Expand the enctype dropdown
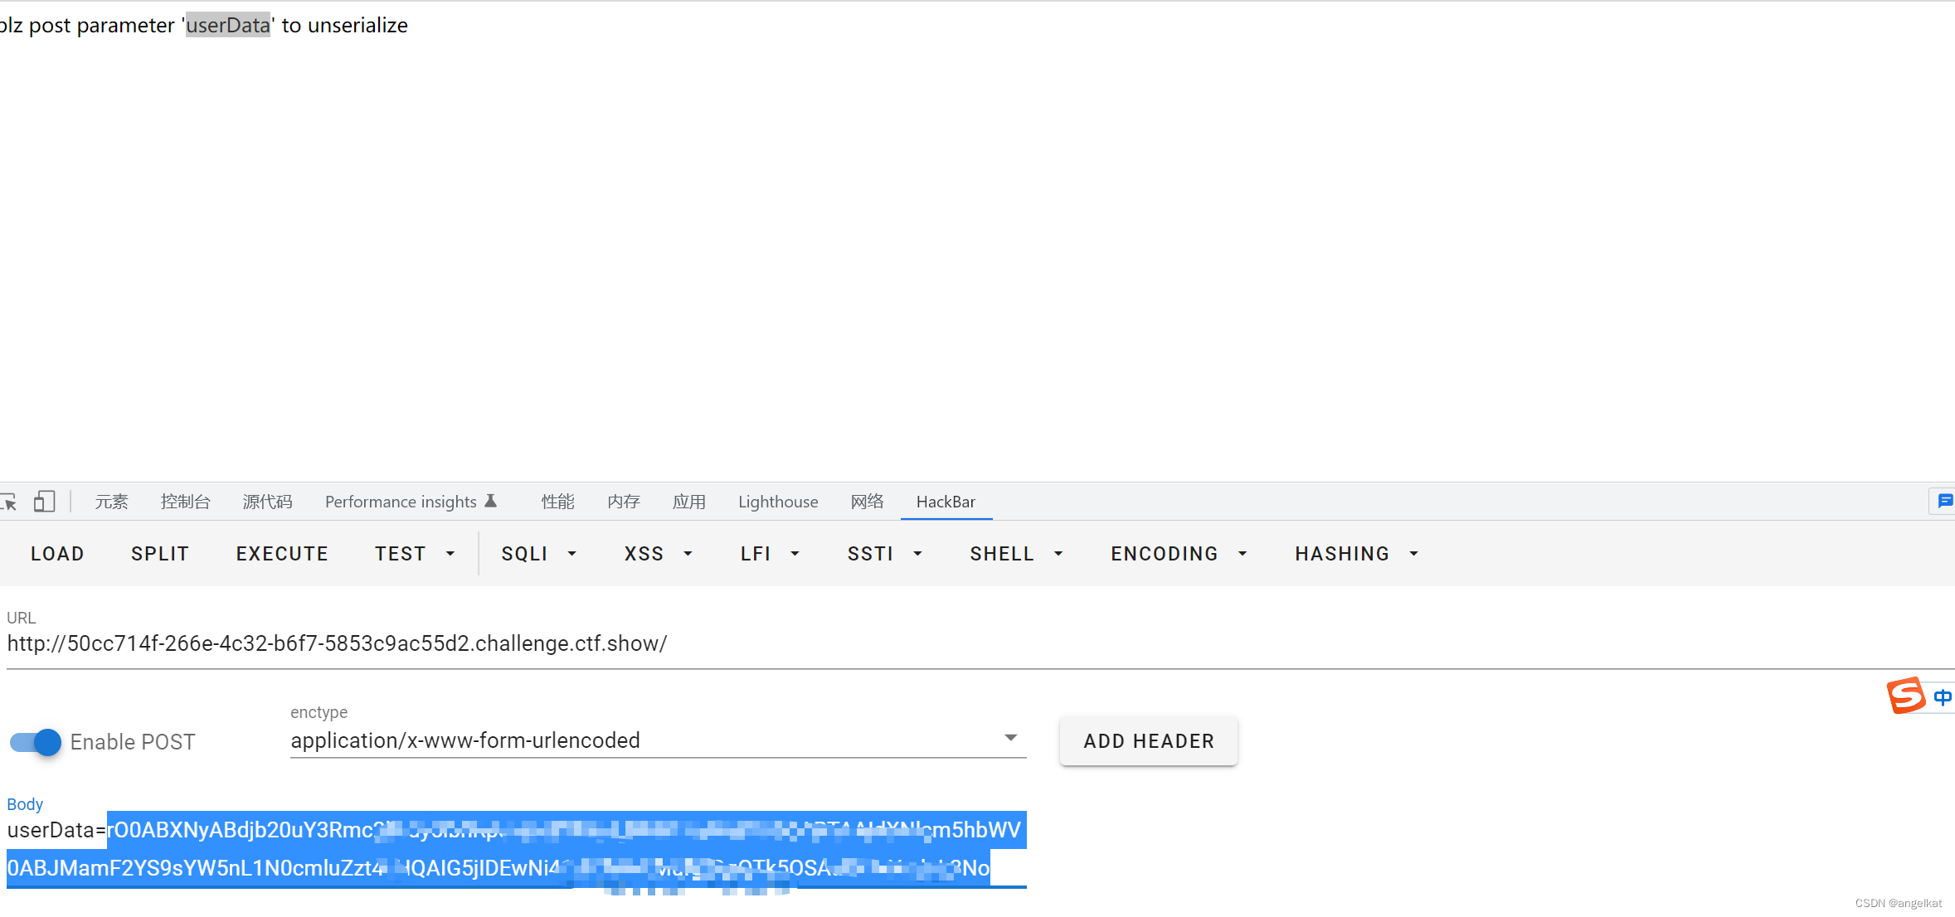This screenshot has width=1955, height=917. 1010,738
